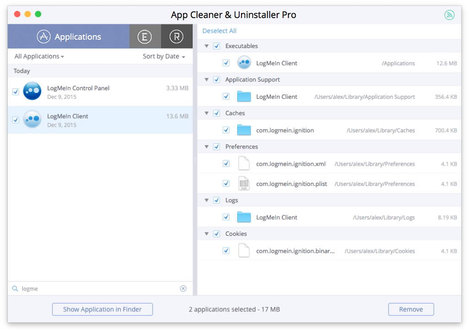Uncheck the /Applications LogMeIn Client executable checkbox
This screenshot has height=332, width=469.
point(226,63)
